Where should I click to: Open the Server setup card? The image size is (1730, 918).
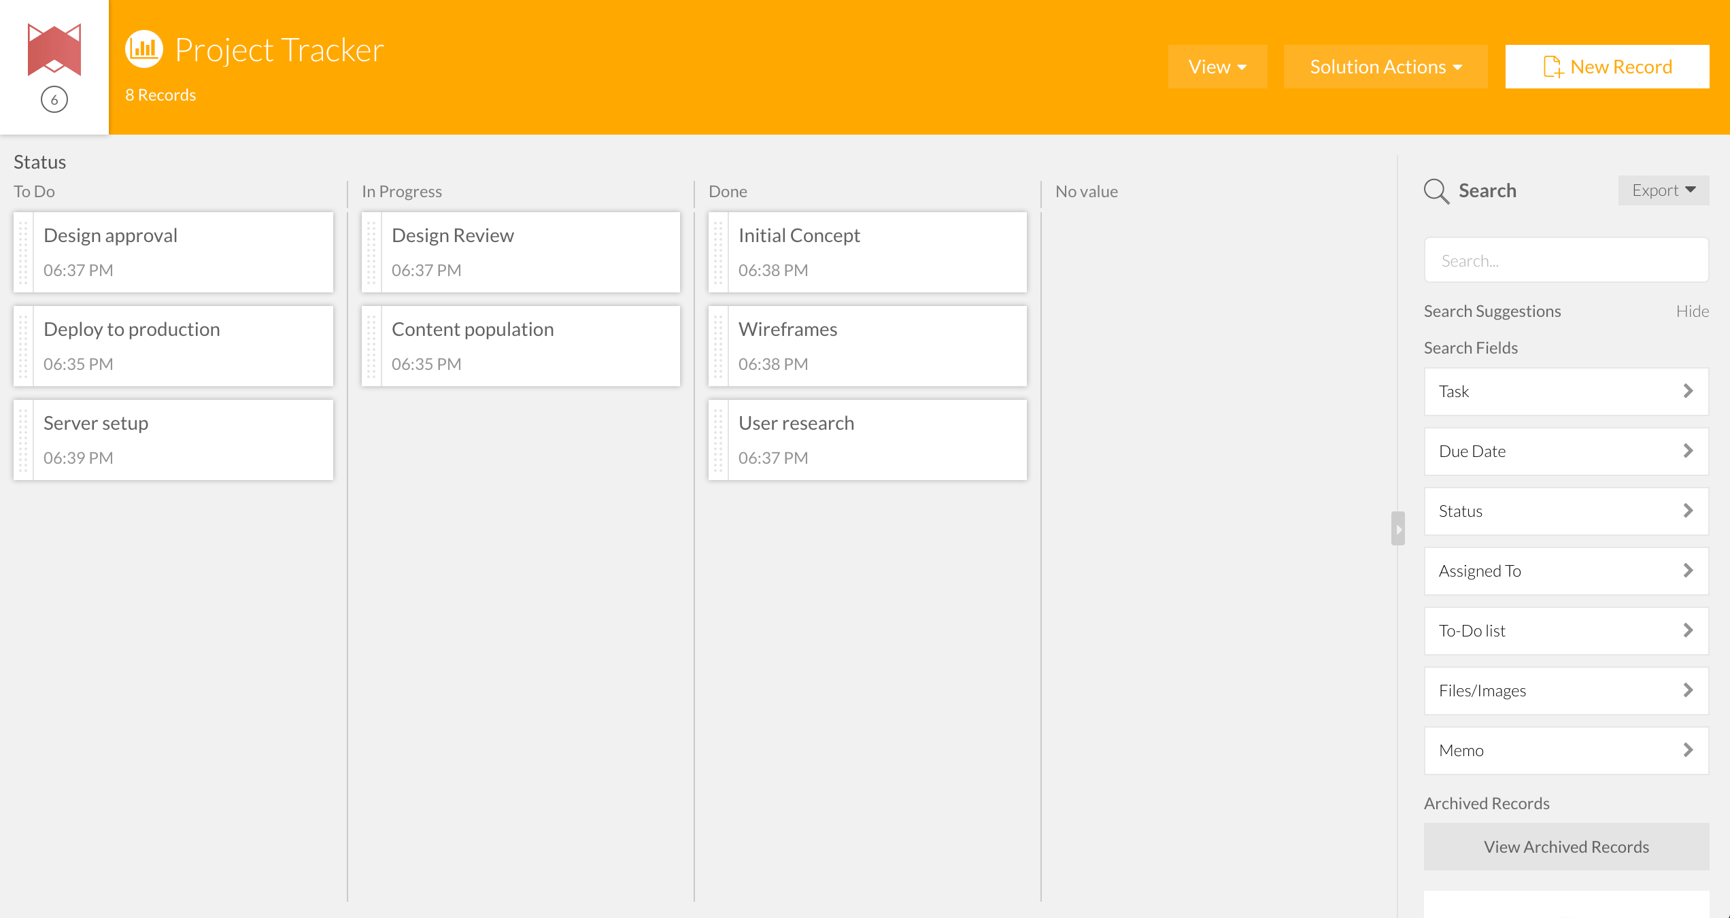point(173,440)
